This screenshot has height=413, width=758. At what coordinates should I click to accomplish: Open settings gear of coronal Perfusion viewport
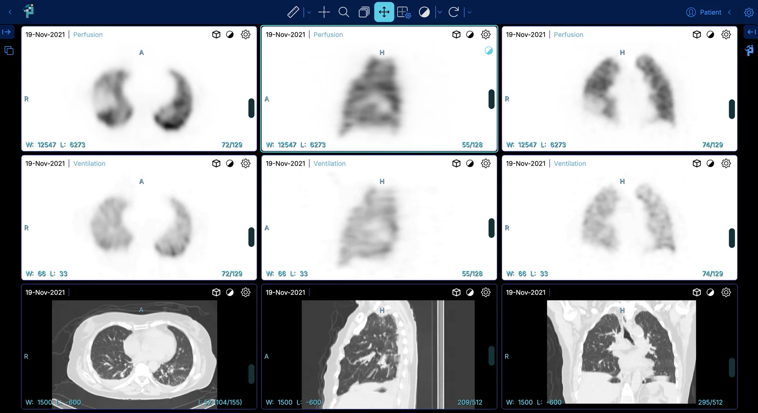click(x=726, y=35)
